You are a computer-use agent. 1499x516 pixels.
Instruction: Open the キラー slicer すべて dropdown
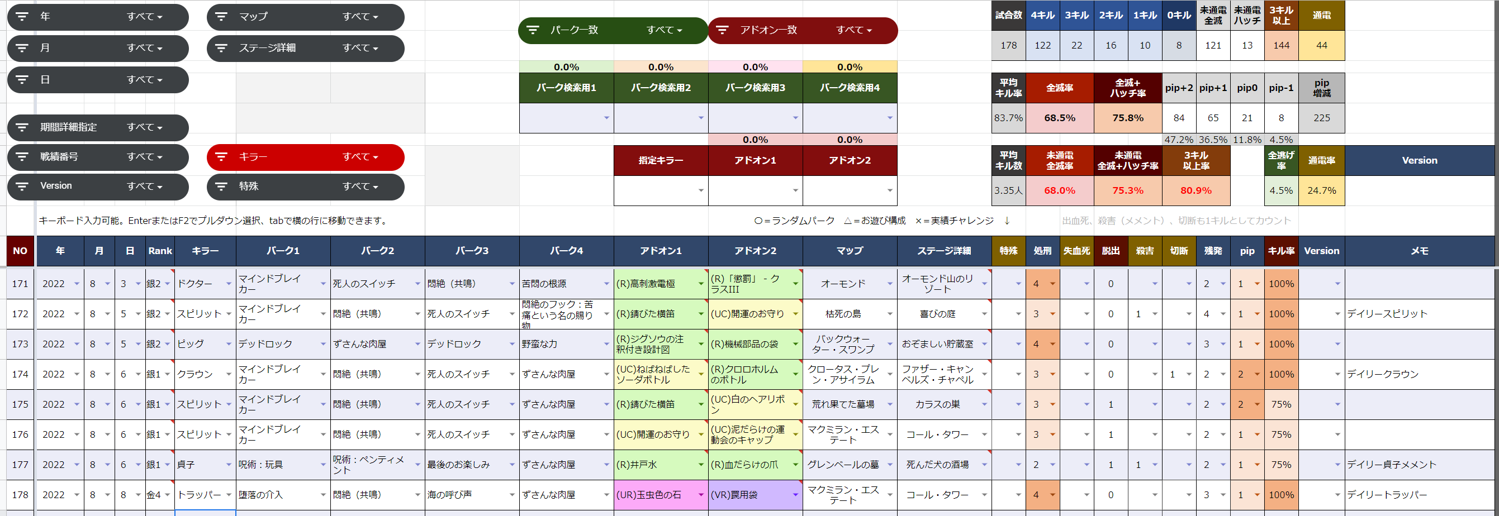[360, 156]
